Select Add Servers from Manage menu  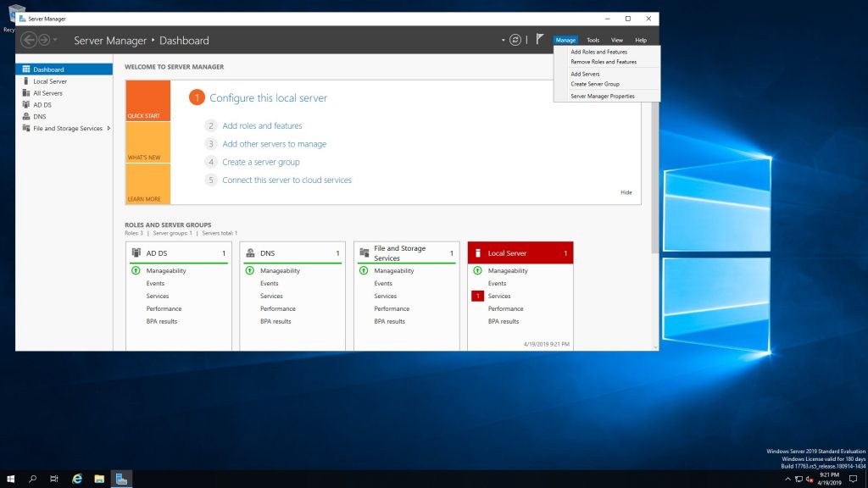click(x=585, y=74)
